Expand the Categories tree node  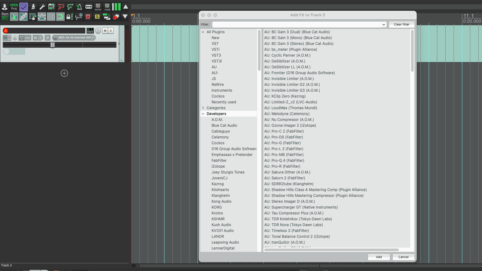203,108
